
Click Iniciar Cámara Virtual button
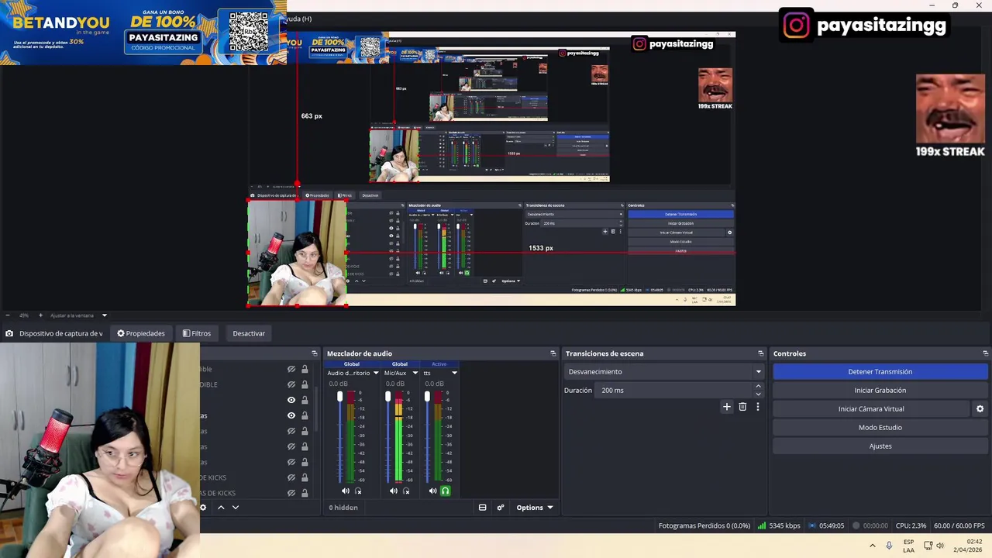(871, 409)
